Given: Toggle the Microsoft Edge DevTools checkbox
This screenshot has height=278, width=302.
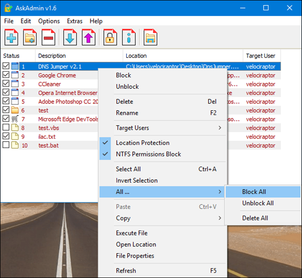Looking at the screenshot, I should click(x=6, y=118).
